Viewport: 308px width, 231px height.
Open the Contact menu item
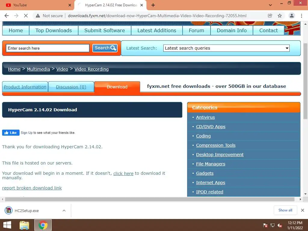coord(269,30)
